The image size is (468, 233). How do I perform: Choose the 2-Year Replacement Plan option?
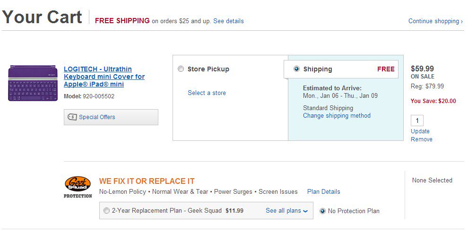click(x=106, y=211)
